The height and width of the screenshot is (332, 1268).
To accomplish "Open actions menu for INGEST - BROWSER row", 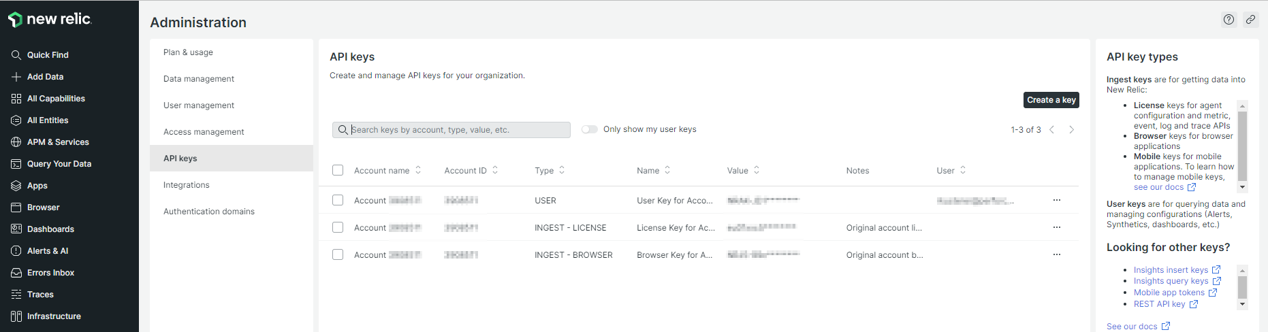I will (x=1056, y=254).
